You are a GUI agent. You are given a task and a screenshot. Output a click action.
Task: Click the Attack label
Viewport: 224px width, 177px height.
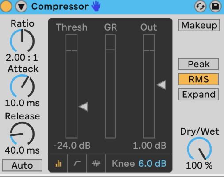coord(23,69)
